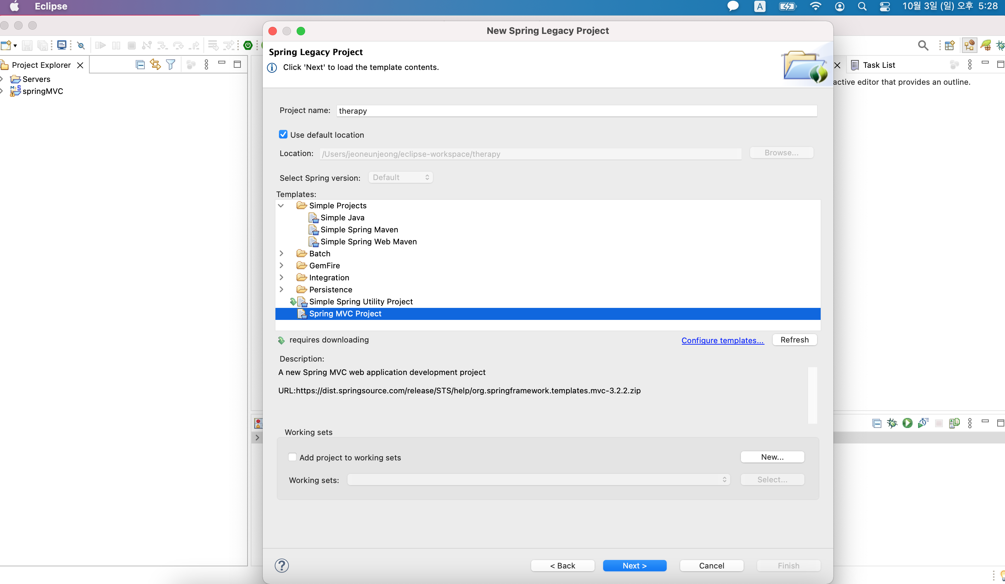
Task: Click the Link with Editor icon
Action: [x=155, y=65]
